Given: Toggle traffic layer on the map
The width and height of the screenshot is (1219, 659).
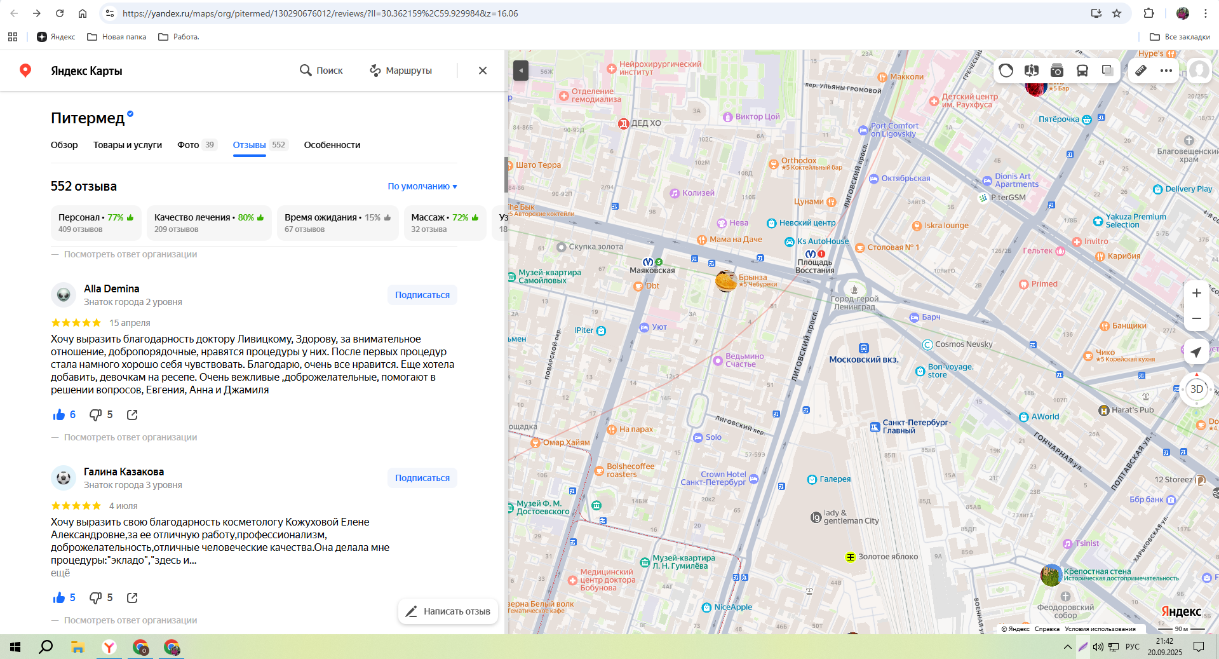Looking at the screenshot, I should (x=1006, y=71).
